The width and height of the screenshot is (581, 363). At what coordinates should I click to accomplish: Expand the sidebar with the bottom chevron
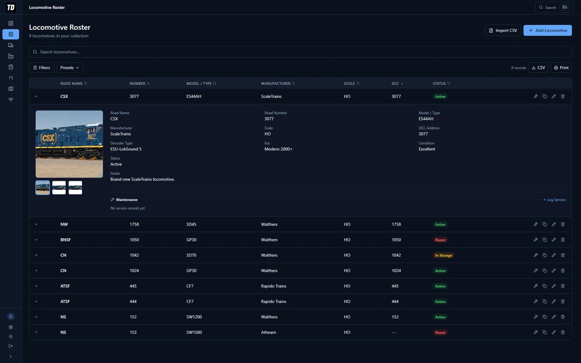pos(11,356)
